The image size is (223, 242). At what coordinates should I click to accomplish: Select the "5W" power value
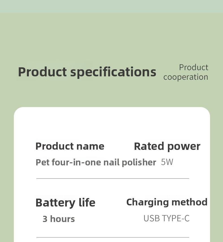click(x=167, y=162)
